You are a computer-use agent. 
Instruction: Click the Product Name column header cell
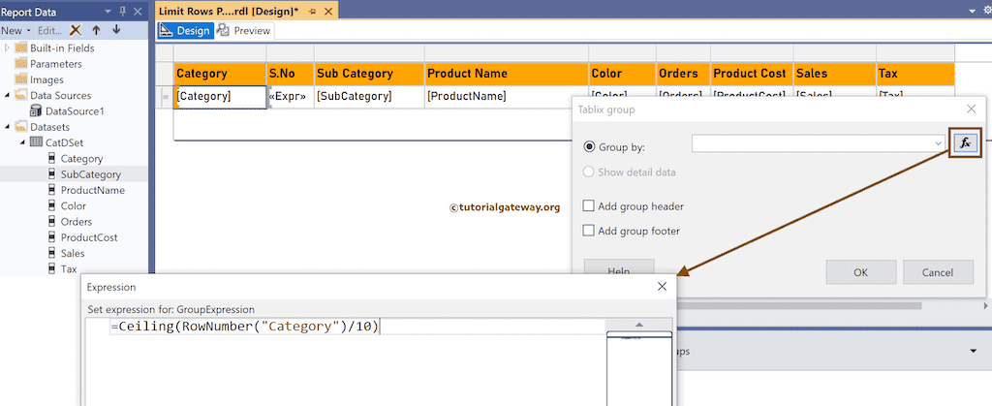coord(506,74)
